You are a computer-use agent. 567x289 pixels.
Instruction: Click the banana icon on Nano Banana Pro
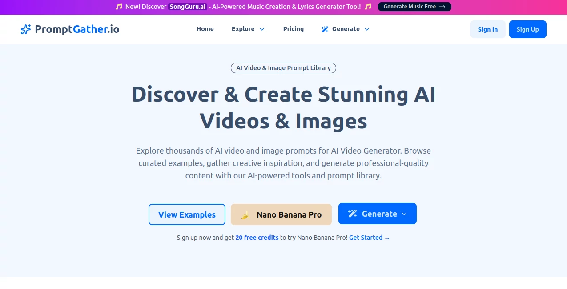245,214
